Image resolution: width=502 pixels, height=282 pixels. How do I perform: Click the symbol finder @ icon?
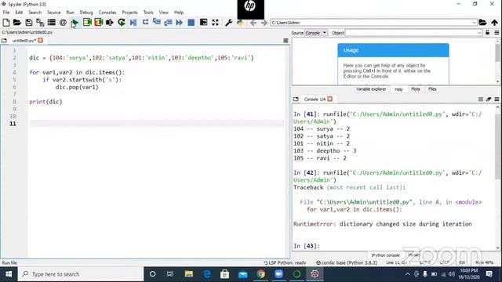pos(63,23)
